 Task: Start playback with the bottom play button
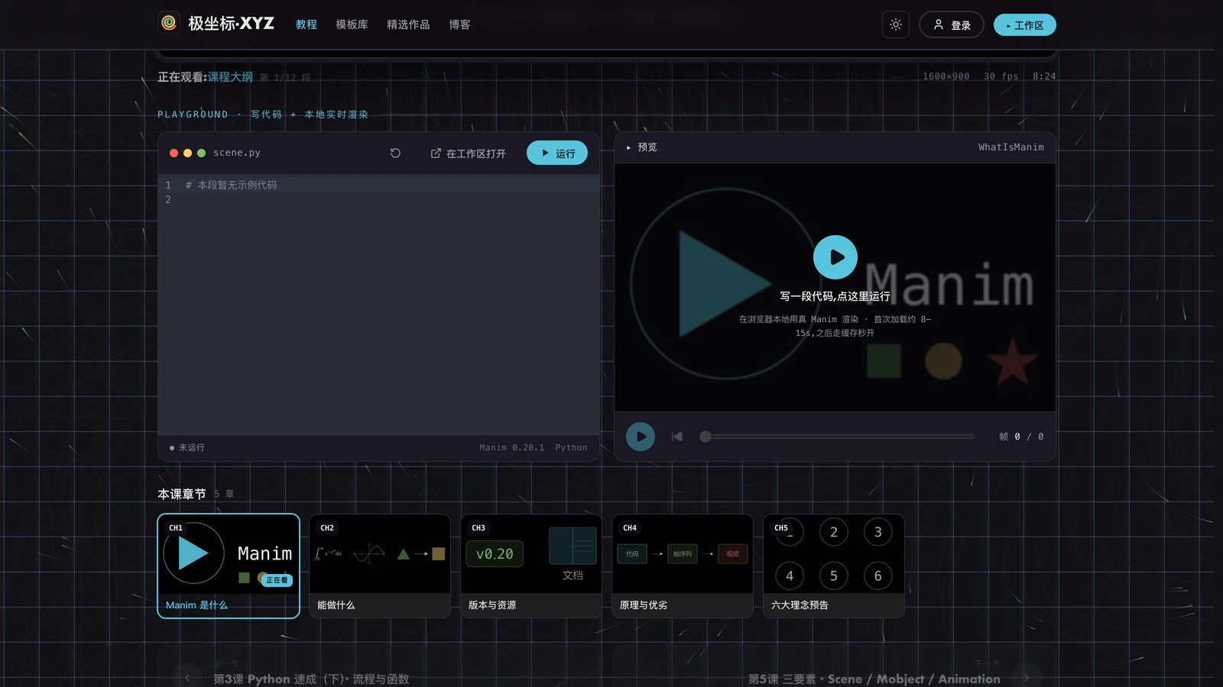pos(641,437)
